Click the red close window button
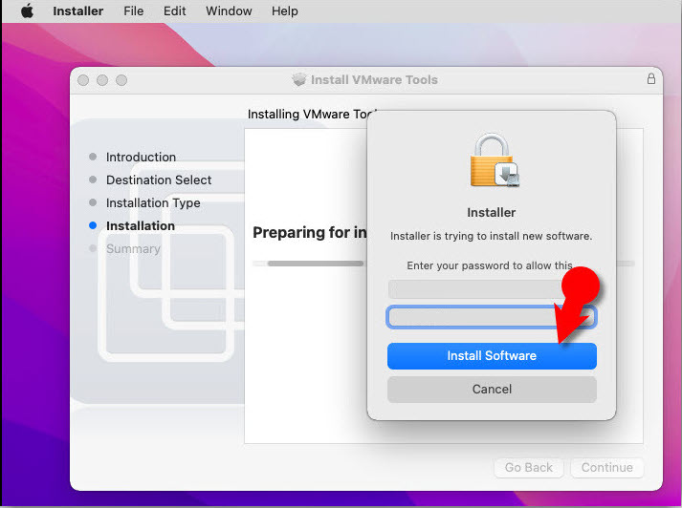 coord(83,80)
